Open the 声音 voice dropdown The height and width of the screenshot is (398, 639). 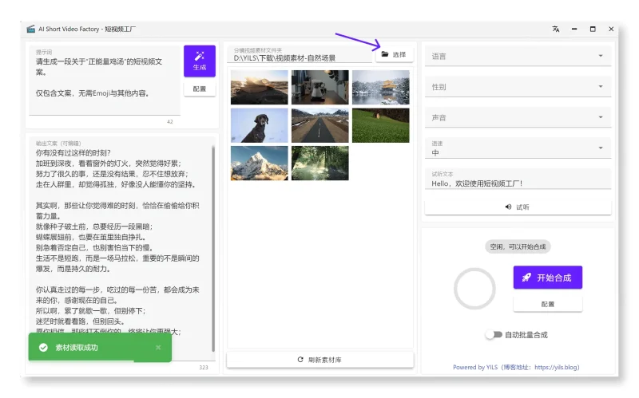pyautogui.click(x=518, y=117)
